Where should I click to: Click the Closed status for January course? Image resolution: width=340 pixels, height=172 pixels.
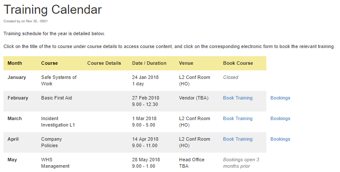(x=231, y=77)
